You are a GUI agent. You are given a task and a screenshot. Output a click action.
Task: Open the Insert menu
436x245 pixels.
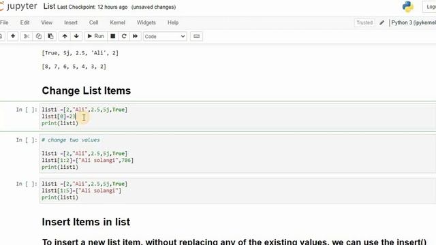(71, 22)
